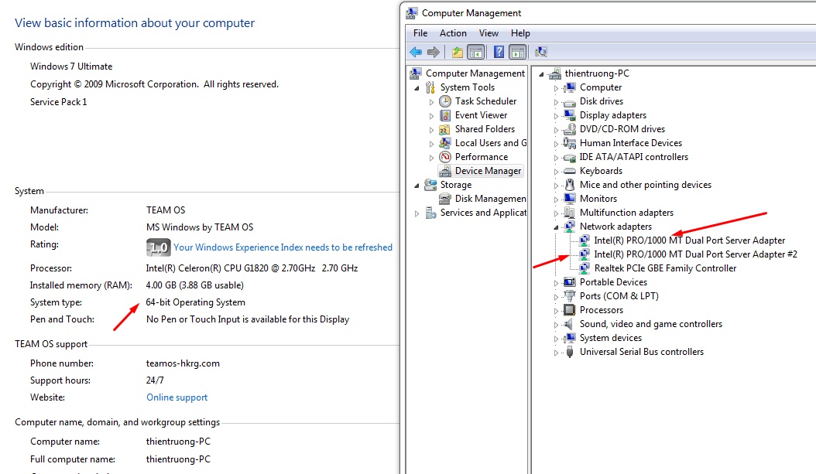Open the File menu
Viewport: 816px width, 474px height.
point(420,33)
